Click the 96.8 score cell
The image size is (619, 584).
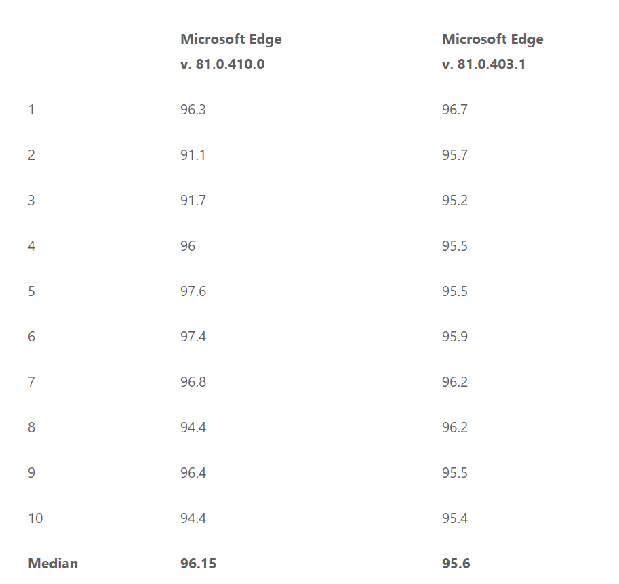[x=193, y=382]
